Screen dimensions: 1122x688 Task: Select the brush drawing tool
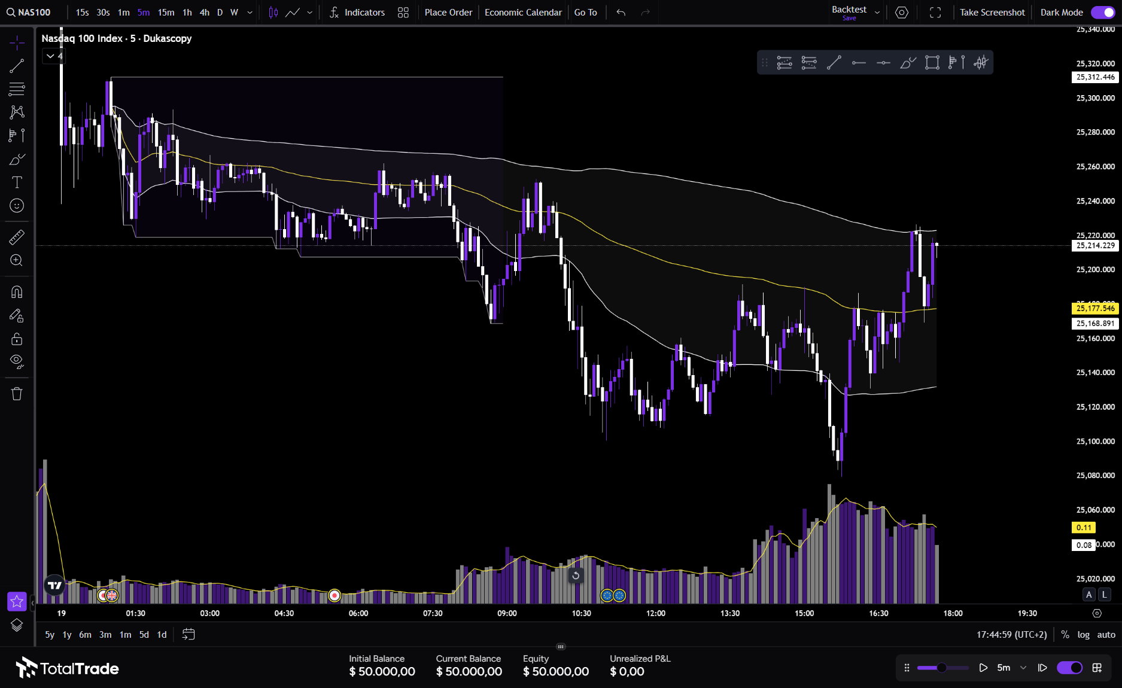(x=17, y=159)
